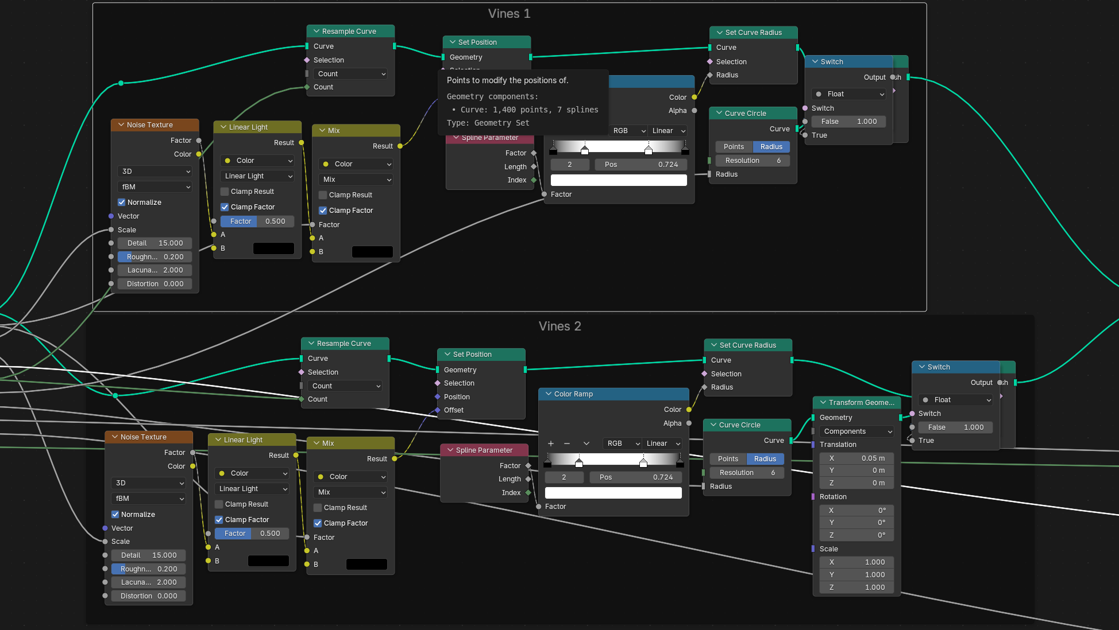Open the Components dropdown in Transform Geometry
The width and height of the screenshot is (1119, 630).
[857, 431]
